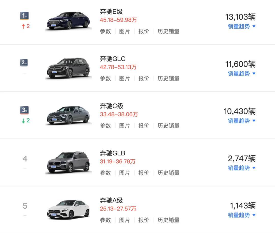Open 历史销量 for 奔驰A级
The width and height of the screenshot is (275, 233).
pyautogui.click(x=168, y=220)
